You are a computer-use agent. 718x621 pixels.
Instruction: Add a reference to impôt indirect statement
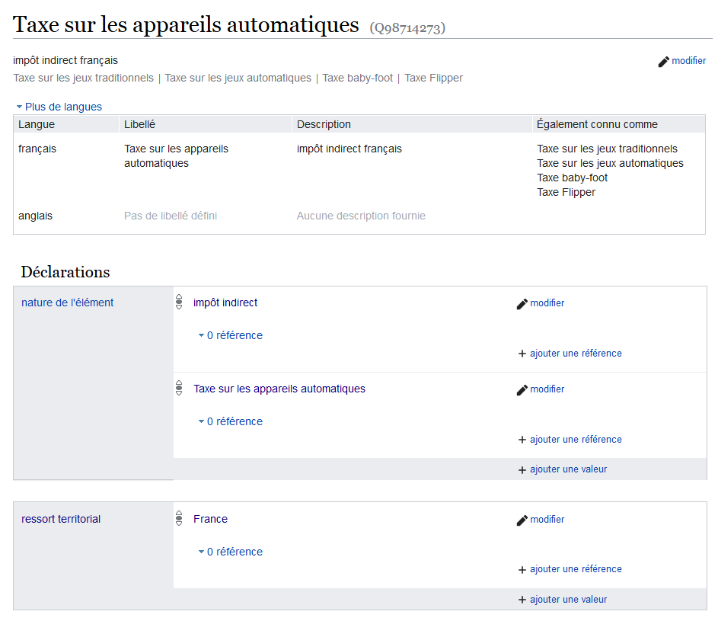tap(575, 354)
